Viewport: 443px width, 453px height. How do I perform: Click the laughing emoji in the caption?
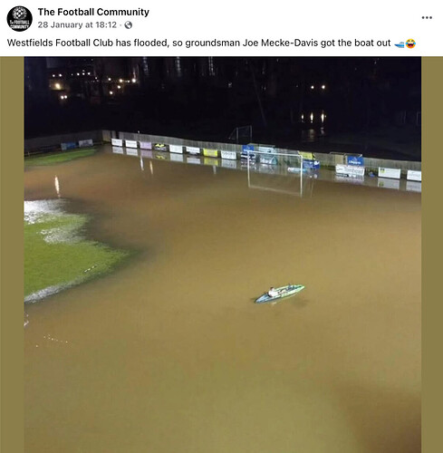(x=410, y=43)
